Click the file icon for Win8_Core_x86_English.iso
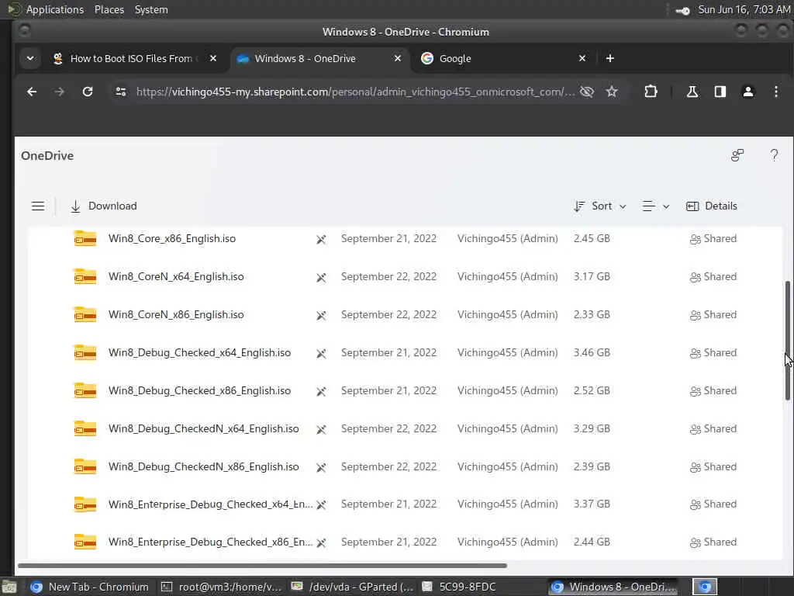This screenshot has height=596, width=794. 85,238
